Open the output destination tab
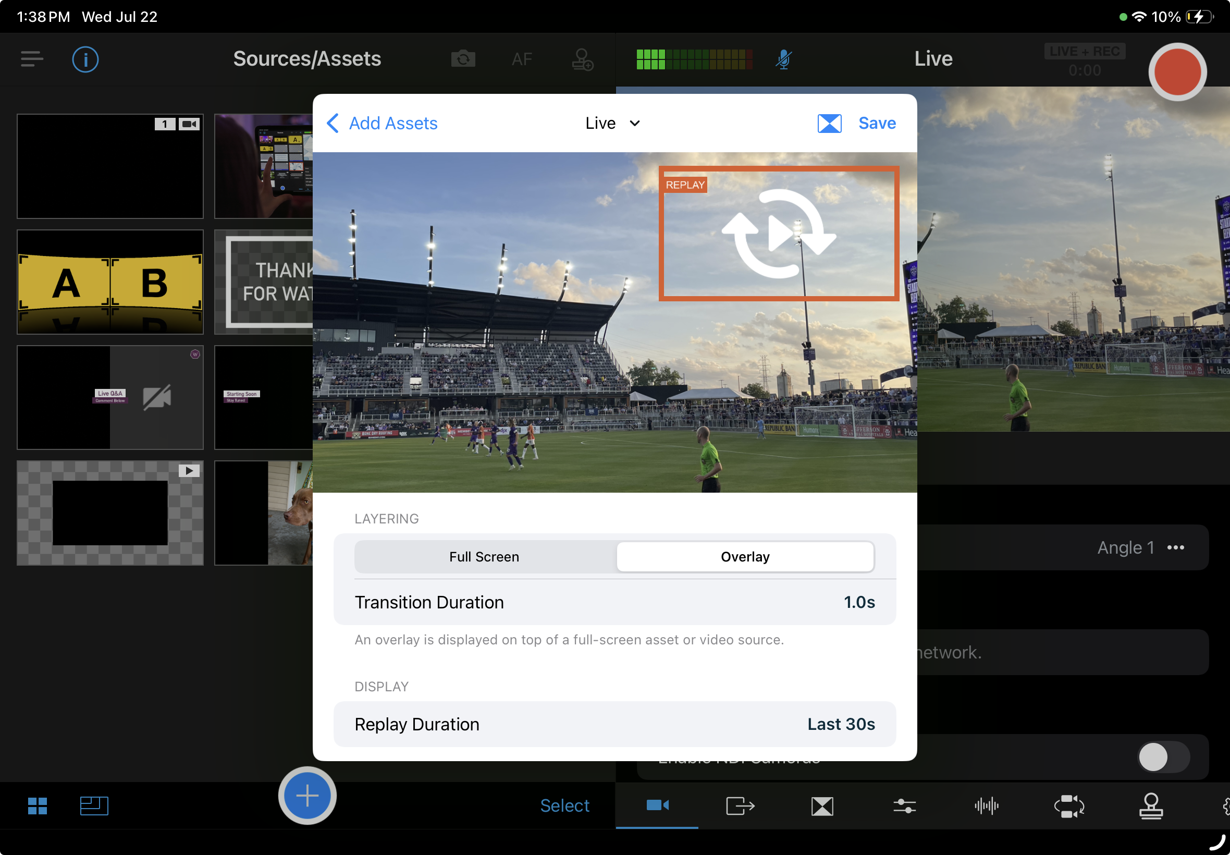The image size is (1230, 855). [740, 805]
